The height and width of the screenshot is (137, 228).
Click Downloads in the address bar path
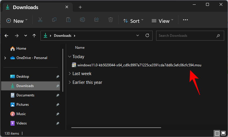pyautogui.click(x=63, y=36)
